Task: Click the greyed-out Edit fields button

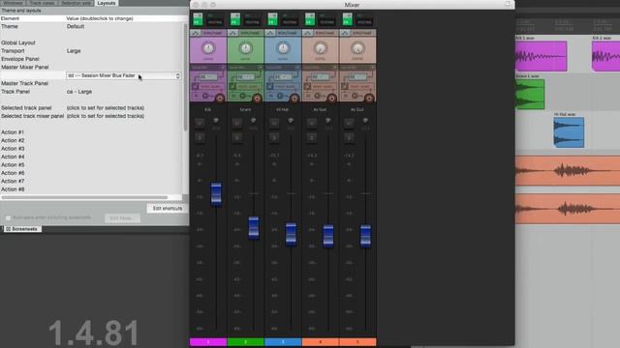Action: (122, 218)
